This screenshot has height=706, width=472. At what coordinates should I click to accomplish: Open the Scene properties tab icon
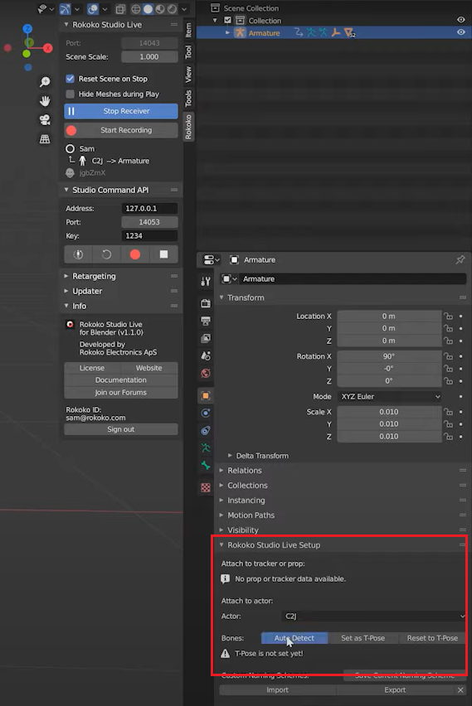click(206, 355)
